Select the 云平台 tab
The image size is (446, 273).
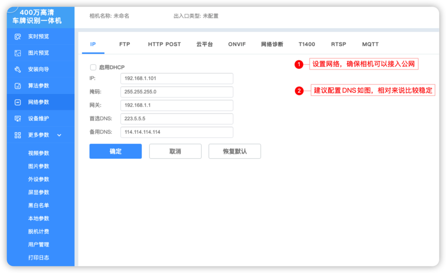coord(204,44)
